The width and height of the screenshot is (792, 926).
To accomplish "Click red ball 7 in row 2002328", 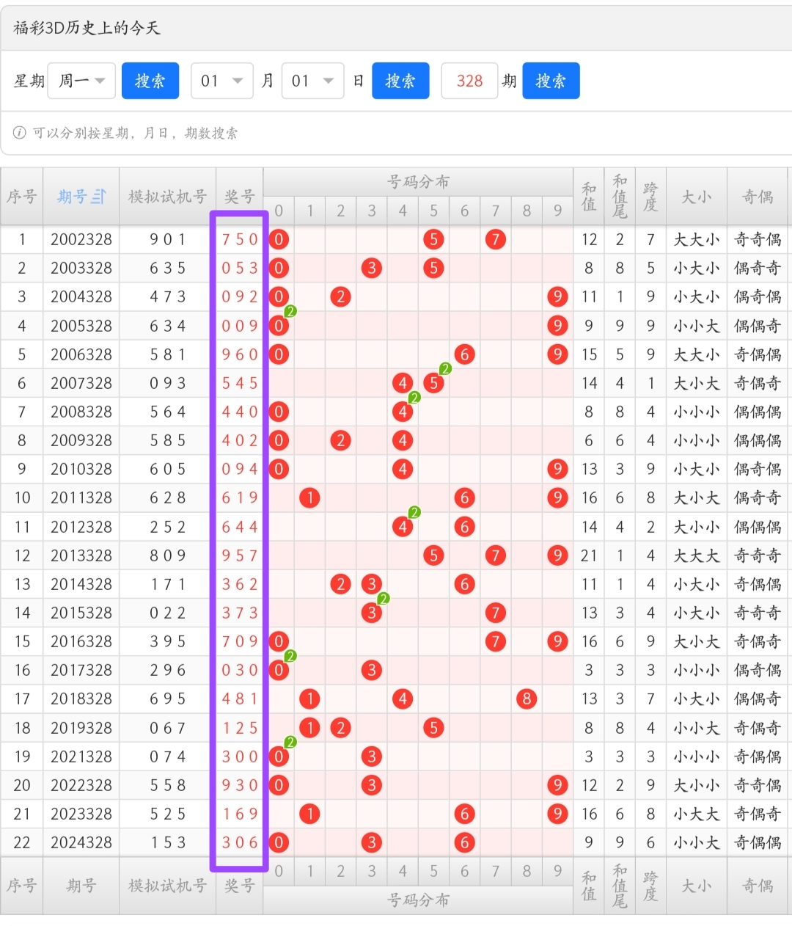I will [496, 239].
